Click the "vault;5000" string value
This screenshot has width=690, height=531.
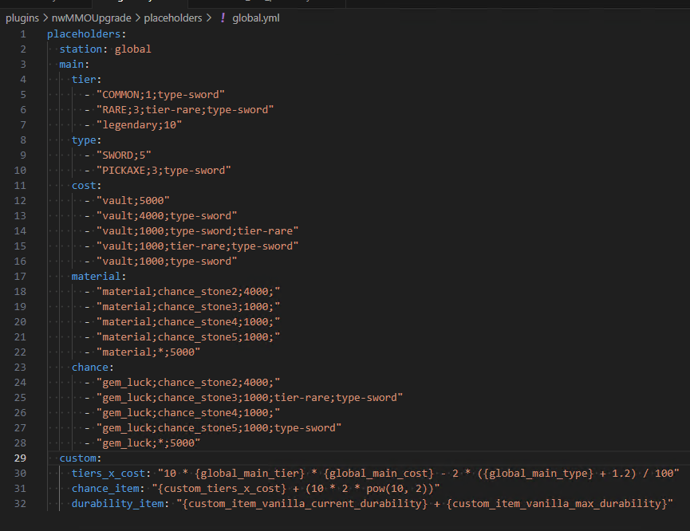pos(133,200)
